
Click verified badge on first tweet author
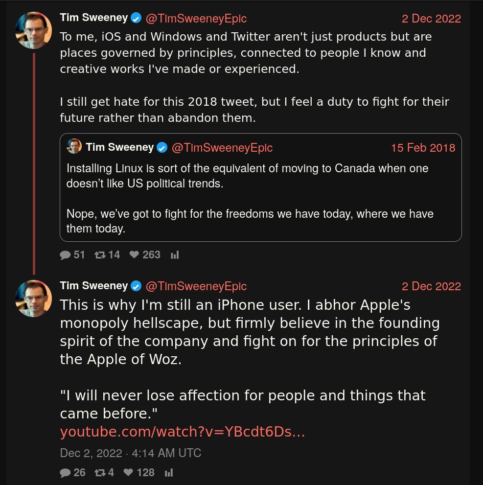[x=137, y=18]
